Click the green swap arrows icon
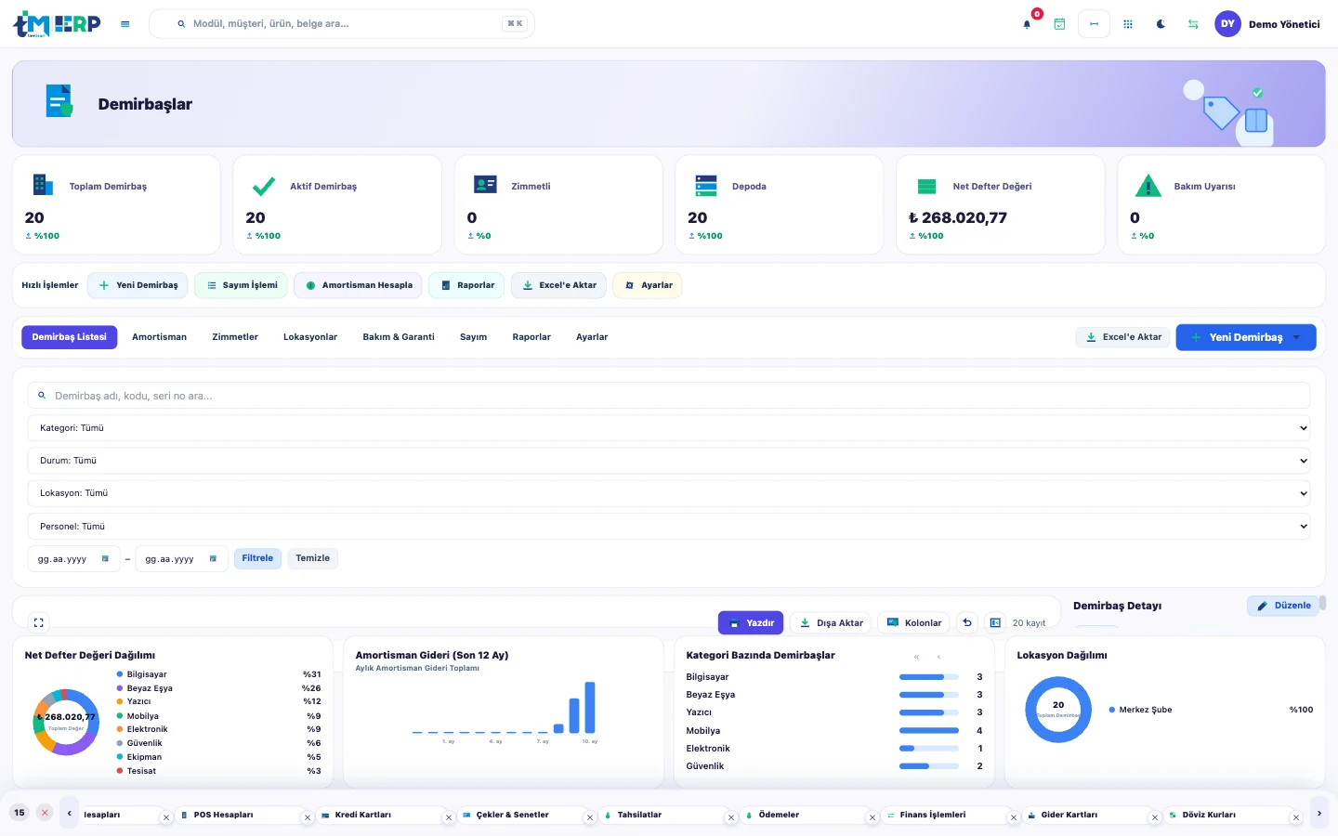The image size is (1338, 836). pyautogui.click(x=1193, y=24)
